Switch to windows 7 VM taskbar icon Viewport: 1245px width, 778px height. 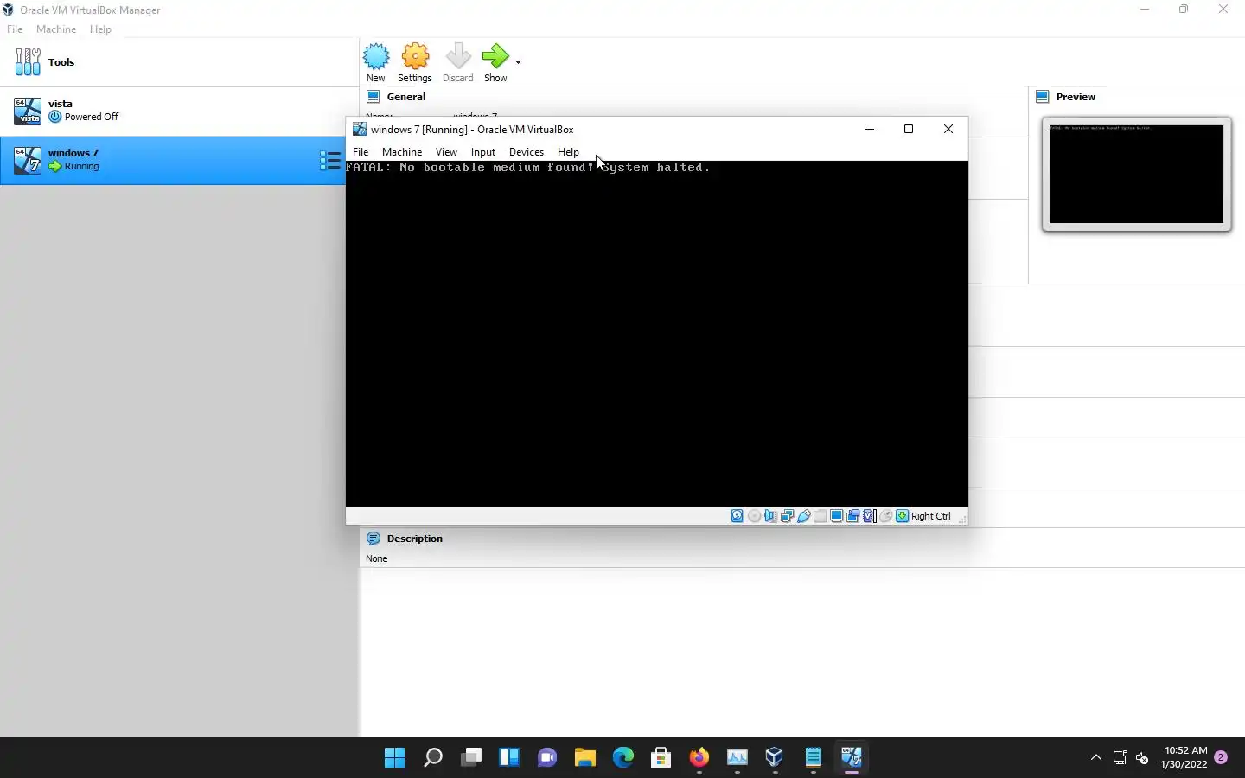pyautogui.click(x=852, y=758)
